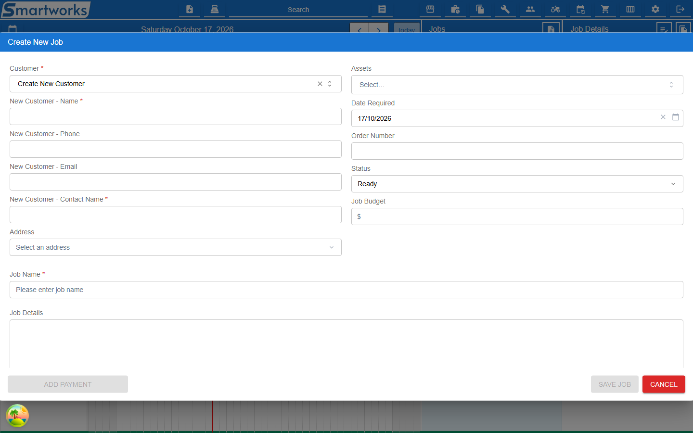Click the Create New Job dialog title
This screenshot has height=433, width=693.
[35, 42]
